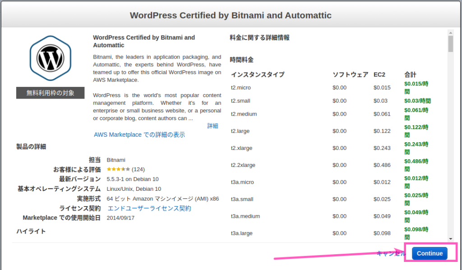
Task: Click the green $0.098/時間 total
Action: coord(416,233)
